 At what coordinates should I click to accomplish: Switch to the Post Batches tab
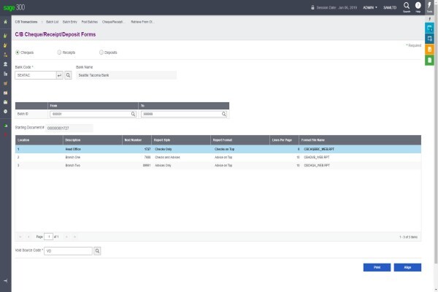tap(90, 22)
